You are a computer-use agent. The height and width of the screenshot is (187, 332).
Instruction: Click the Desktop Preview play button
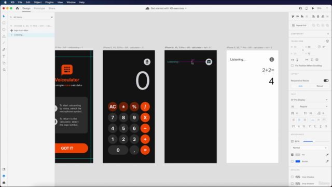pos(313,8)
